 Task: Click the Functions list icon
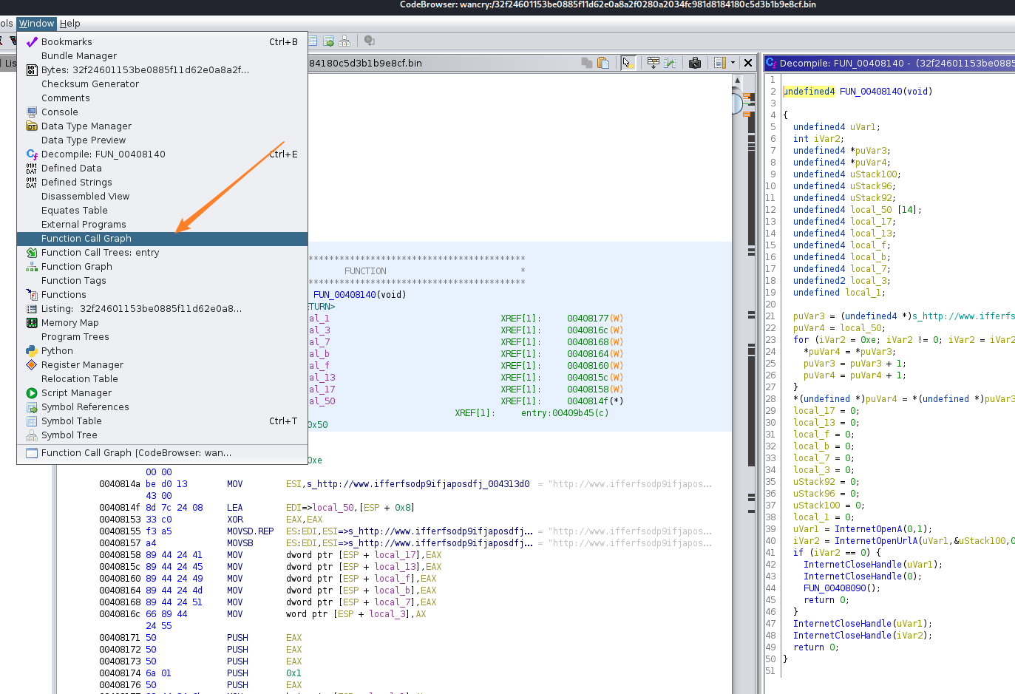click(32, 295)
